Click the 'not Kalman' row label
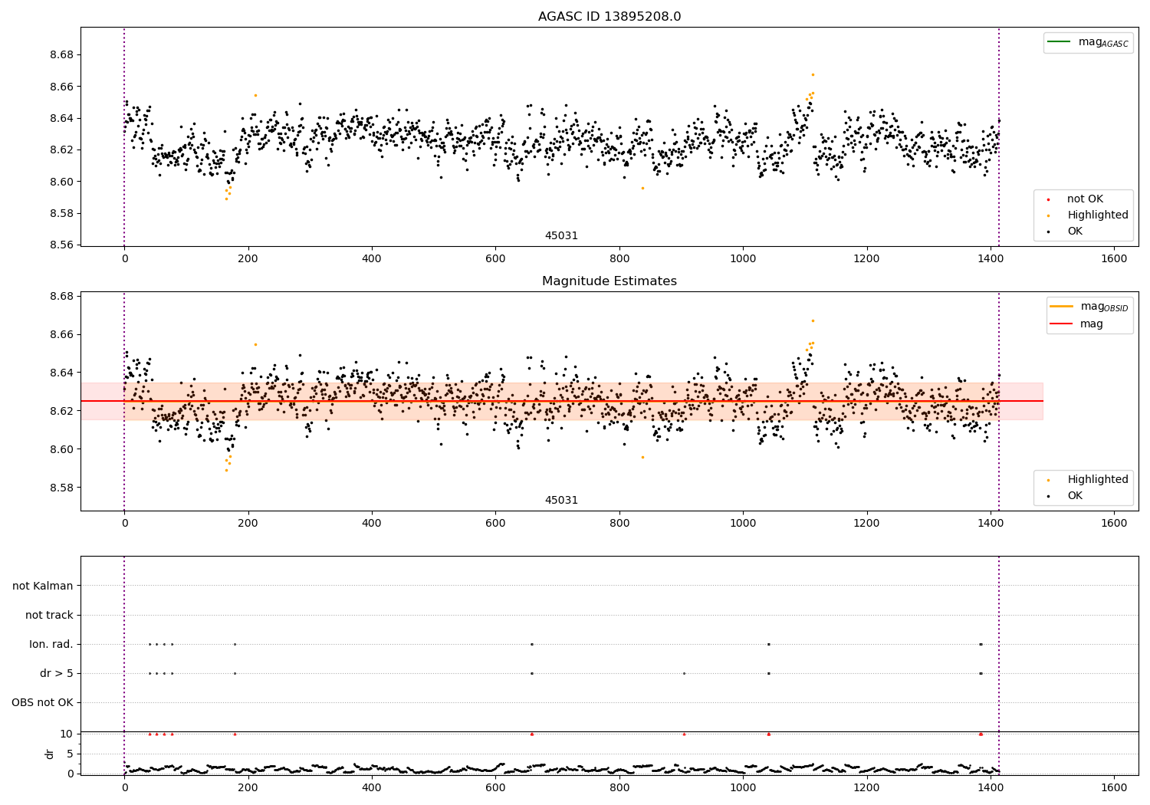The image size is (1150, 805). coord(43,586)
